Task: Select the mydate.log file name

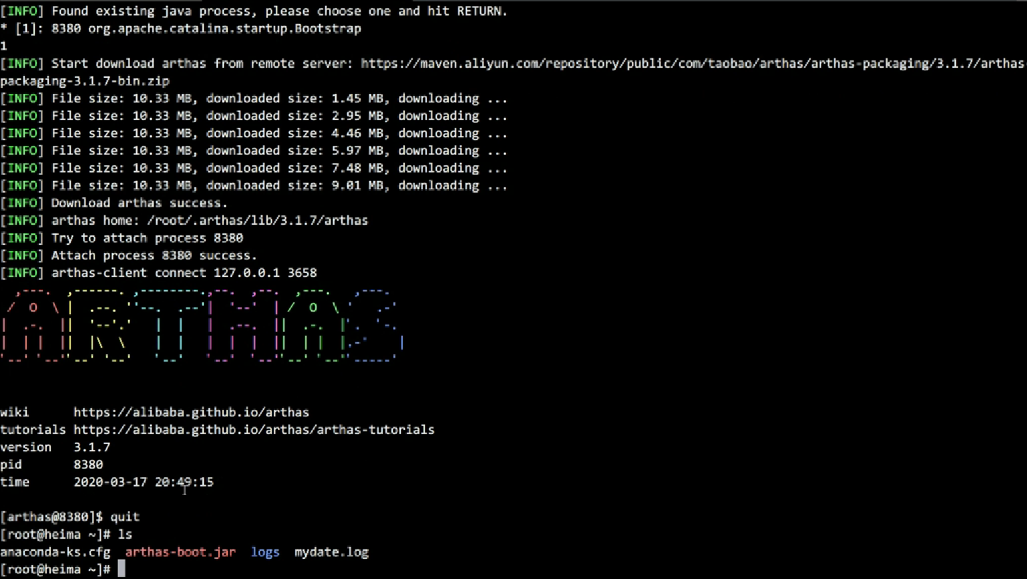Action: tap(331, 551)
